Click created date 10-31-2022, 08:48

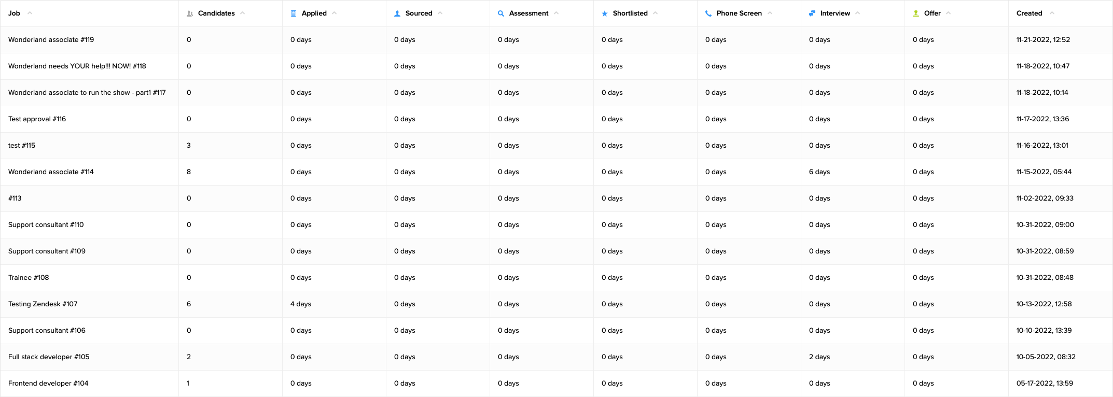click(1045, 278)
